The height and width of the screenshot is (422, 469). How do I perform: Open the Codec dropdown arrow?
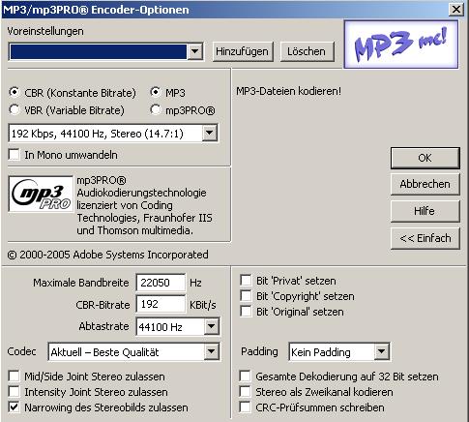(x=212, y=351)
